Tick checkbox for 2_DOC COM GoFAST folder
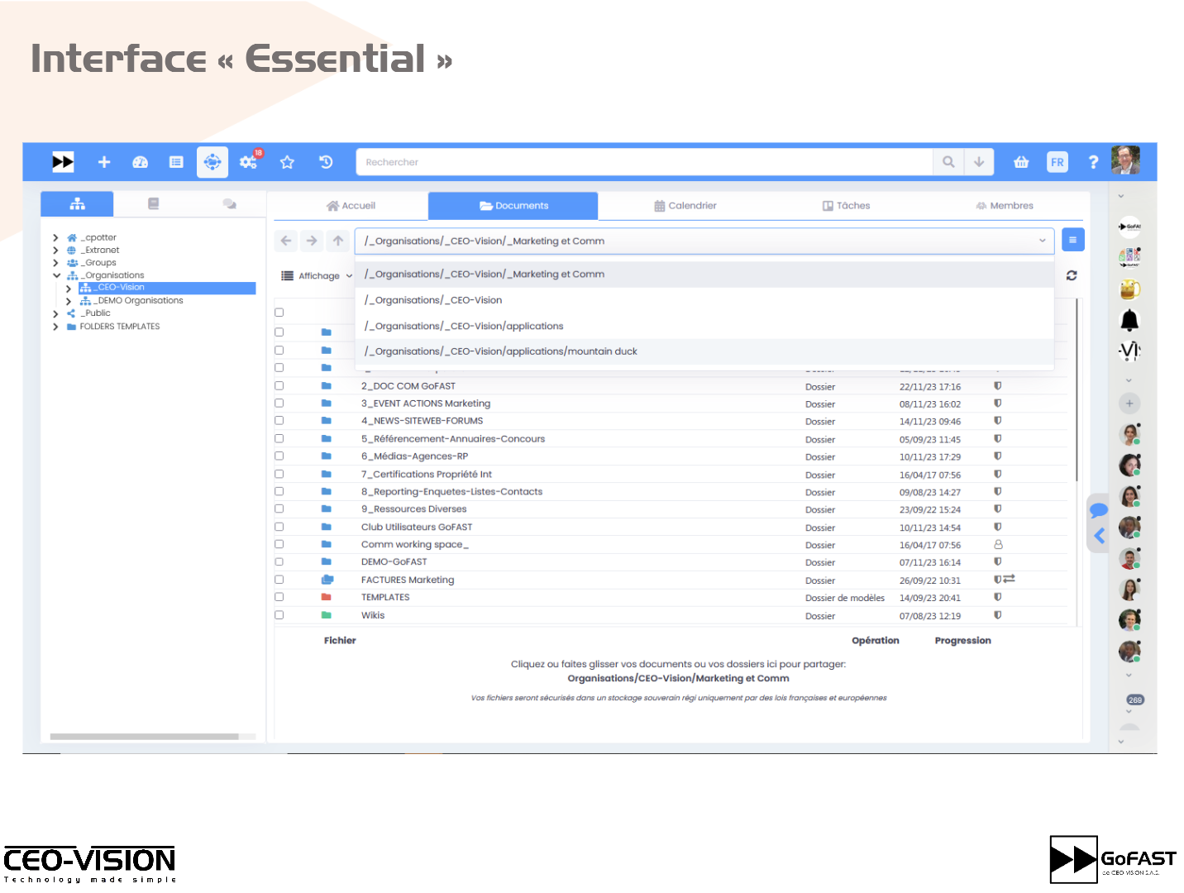The width and height of the screenshot is (1184, 893). [x=279, y=386]
